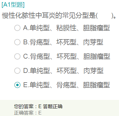The height and width of the screenshot is (116, 119).
Task: Click the 正确答案：E line
Action: click(28, 113)
